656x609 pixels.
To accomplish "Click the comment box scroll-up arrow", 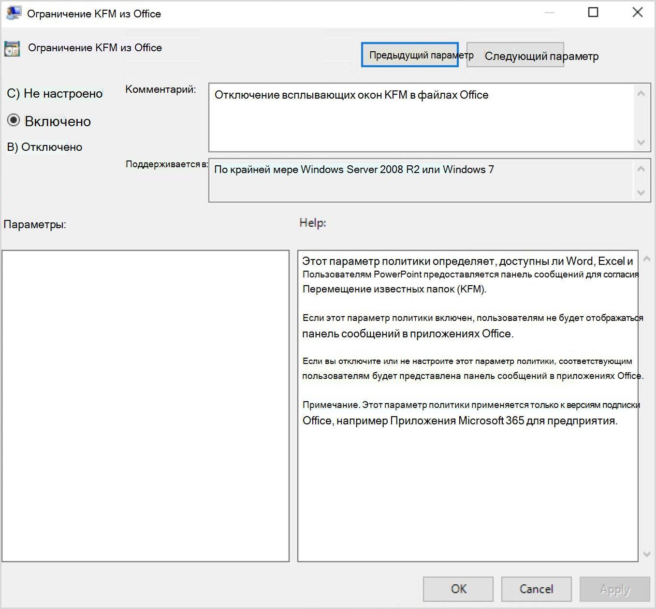I will tap(641, 93).
